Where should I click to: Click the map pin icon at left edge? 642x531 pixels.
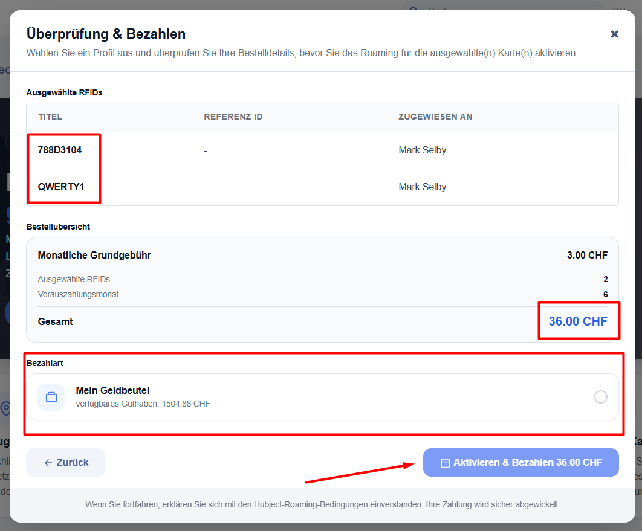tap(5, 408)
